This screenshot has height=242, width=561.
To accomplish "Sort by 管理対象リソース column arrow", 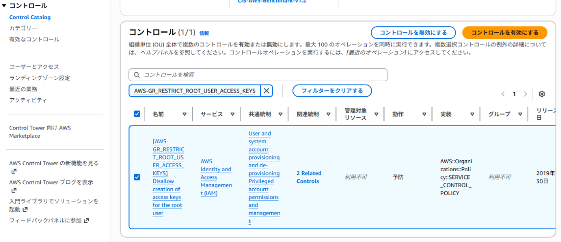I will pos(377,114).
